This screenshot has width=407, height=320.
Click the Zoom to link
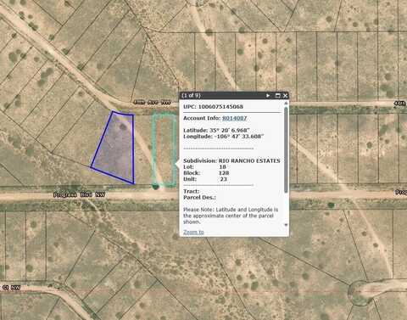193,232
